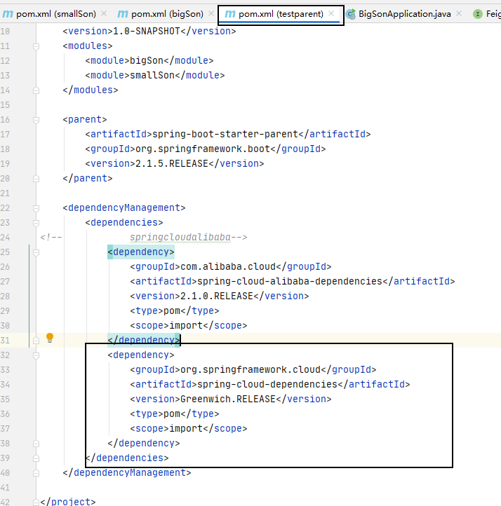Screen dimensions: 501x506
Task: Close the pom.xml (bigSon) tab
Action: (211, 13)
